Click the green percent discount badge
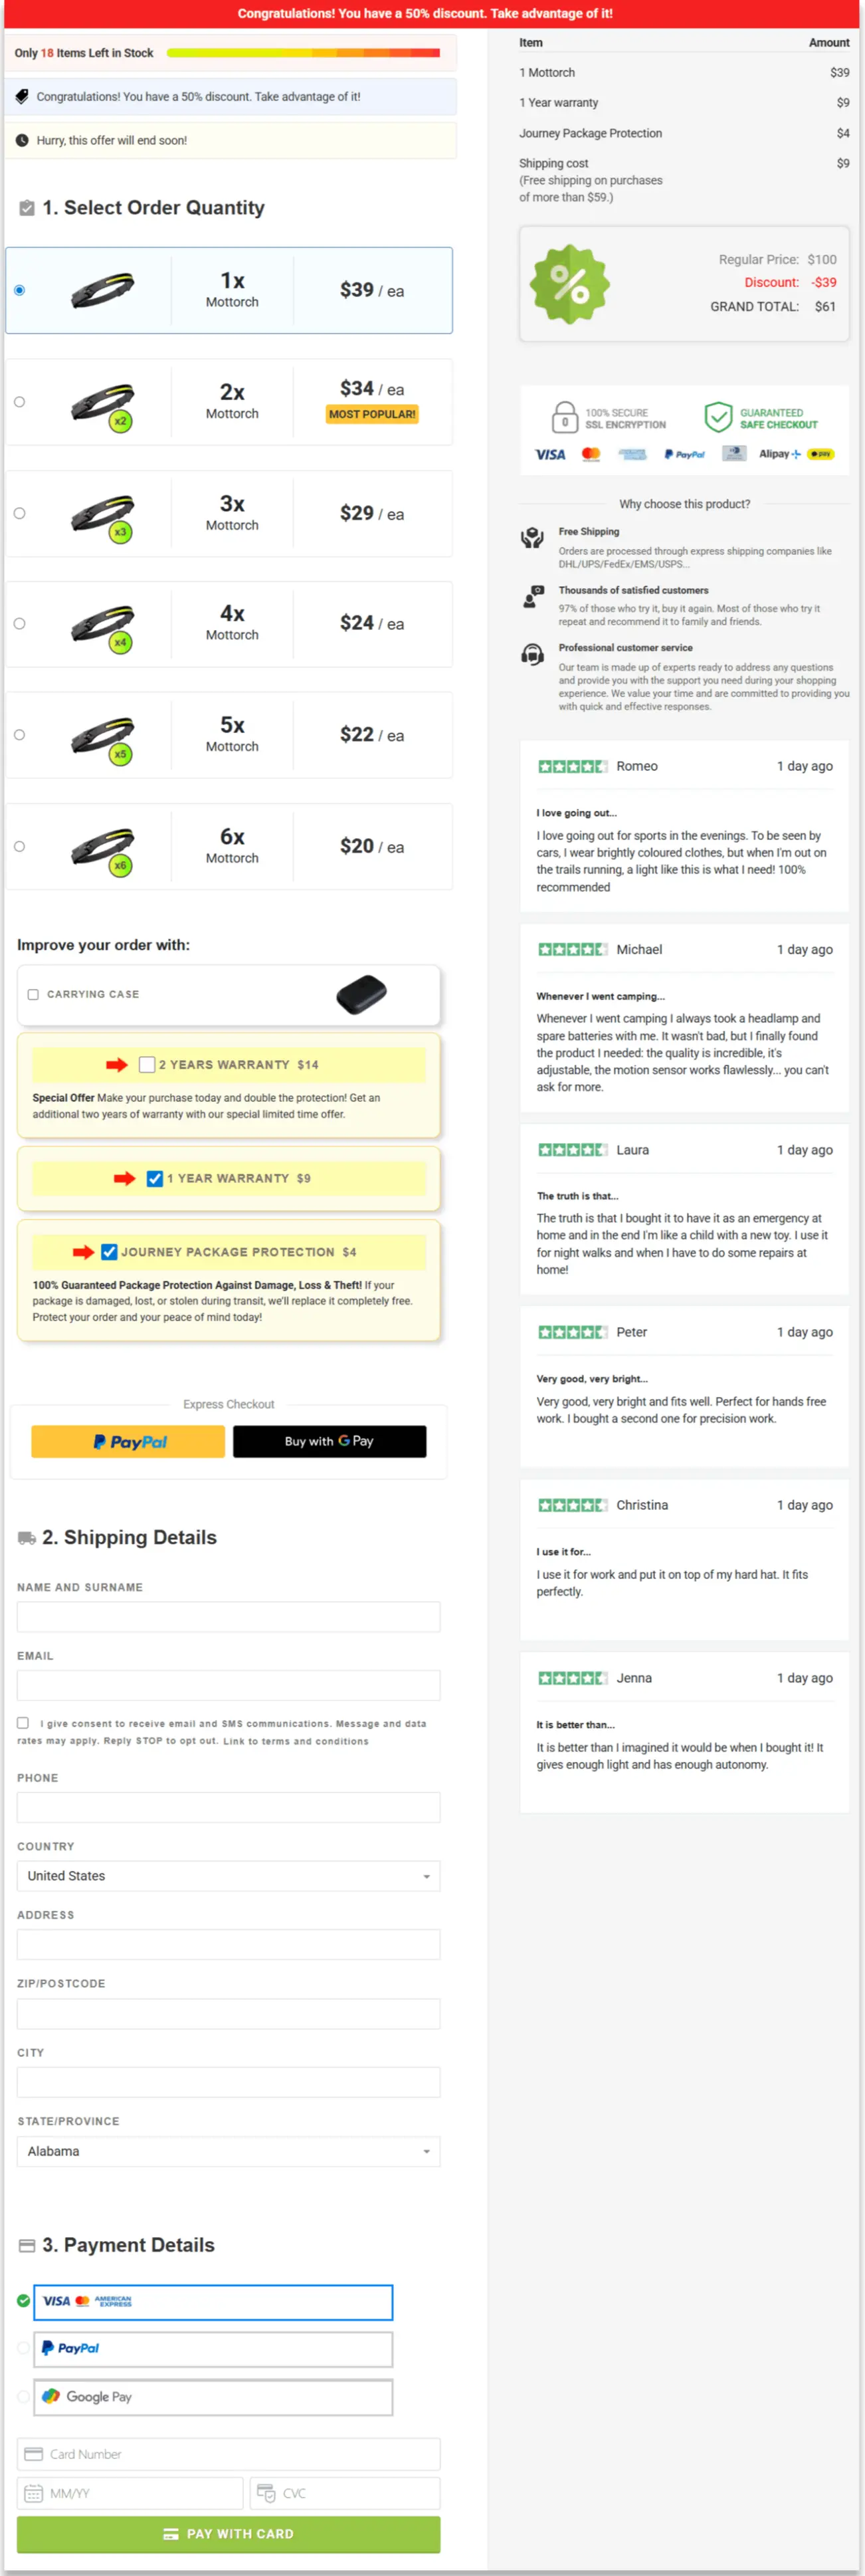865x2576 pixels. click(569, 284)
